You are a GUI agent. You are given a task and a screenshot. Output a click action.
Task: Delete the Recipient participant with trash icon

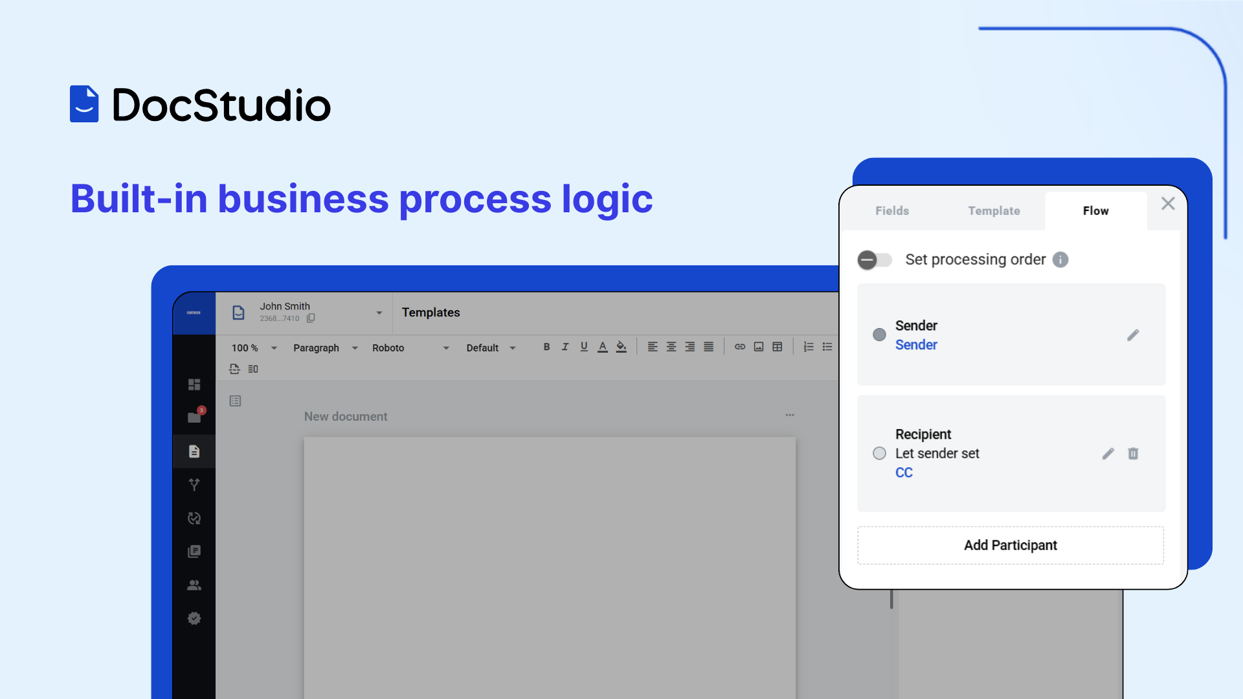(1133, 454)
